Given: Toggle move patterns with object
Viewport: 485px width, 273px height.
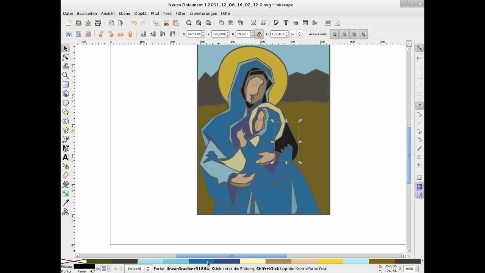Looking at the screenshot, I should (364, 34).
